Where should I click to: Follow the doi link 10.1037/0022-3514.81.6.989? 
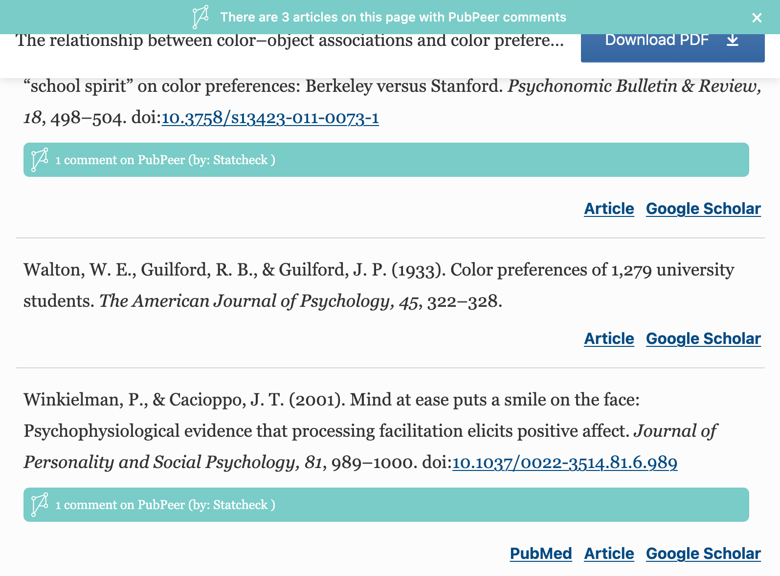pos(565,463)
